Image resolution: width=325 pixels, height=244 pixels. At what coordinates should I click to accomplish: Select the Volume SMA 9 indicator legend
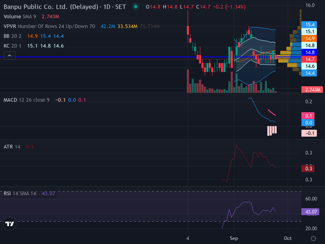[19, 17]
